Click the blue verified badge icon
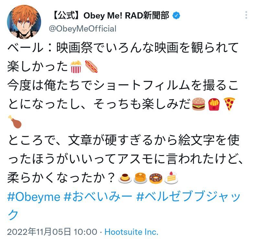The width and height of the screenshot is (259, 243). click(176, 16)
